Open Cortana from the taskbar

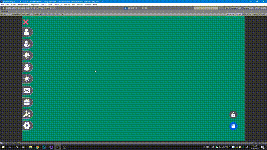click(x=17, y=147)
